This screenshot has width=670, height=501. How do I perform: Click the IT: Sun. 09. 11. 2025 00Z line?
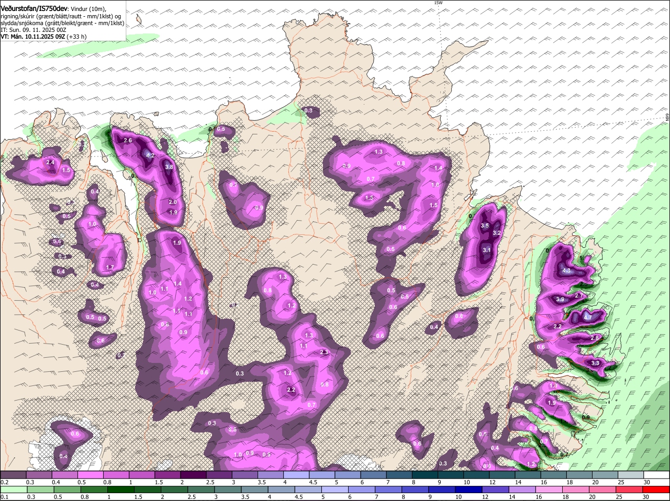tap(33, 30)
